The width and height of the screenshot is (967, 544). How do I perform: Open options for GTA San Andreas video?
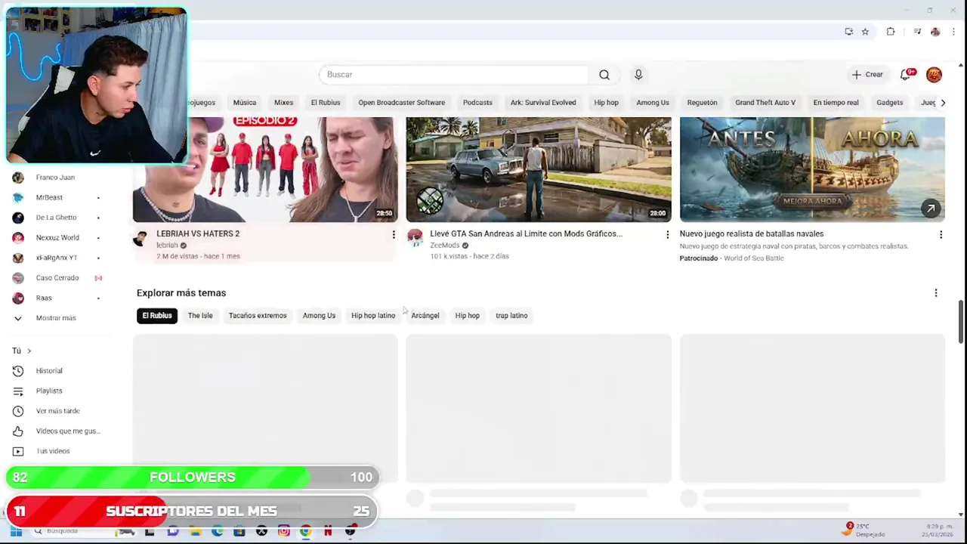pos(667,235)
